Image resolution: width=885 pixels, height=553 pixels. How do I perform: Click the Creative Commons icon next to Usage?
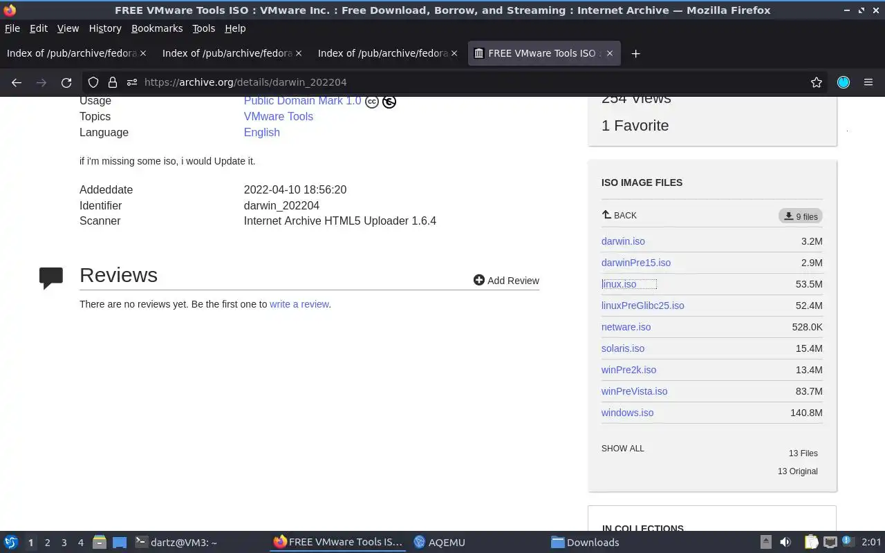pos(372,102)
